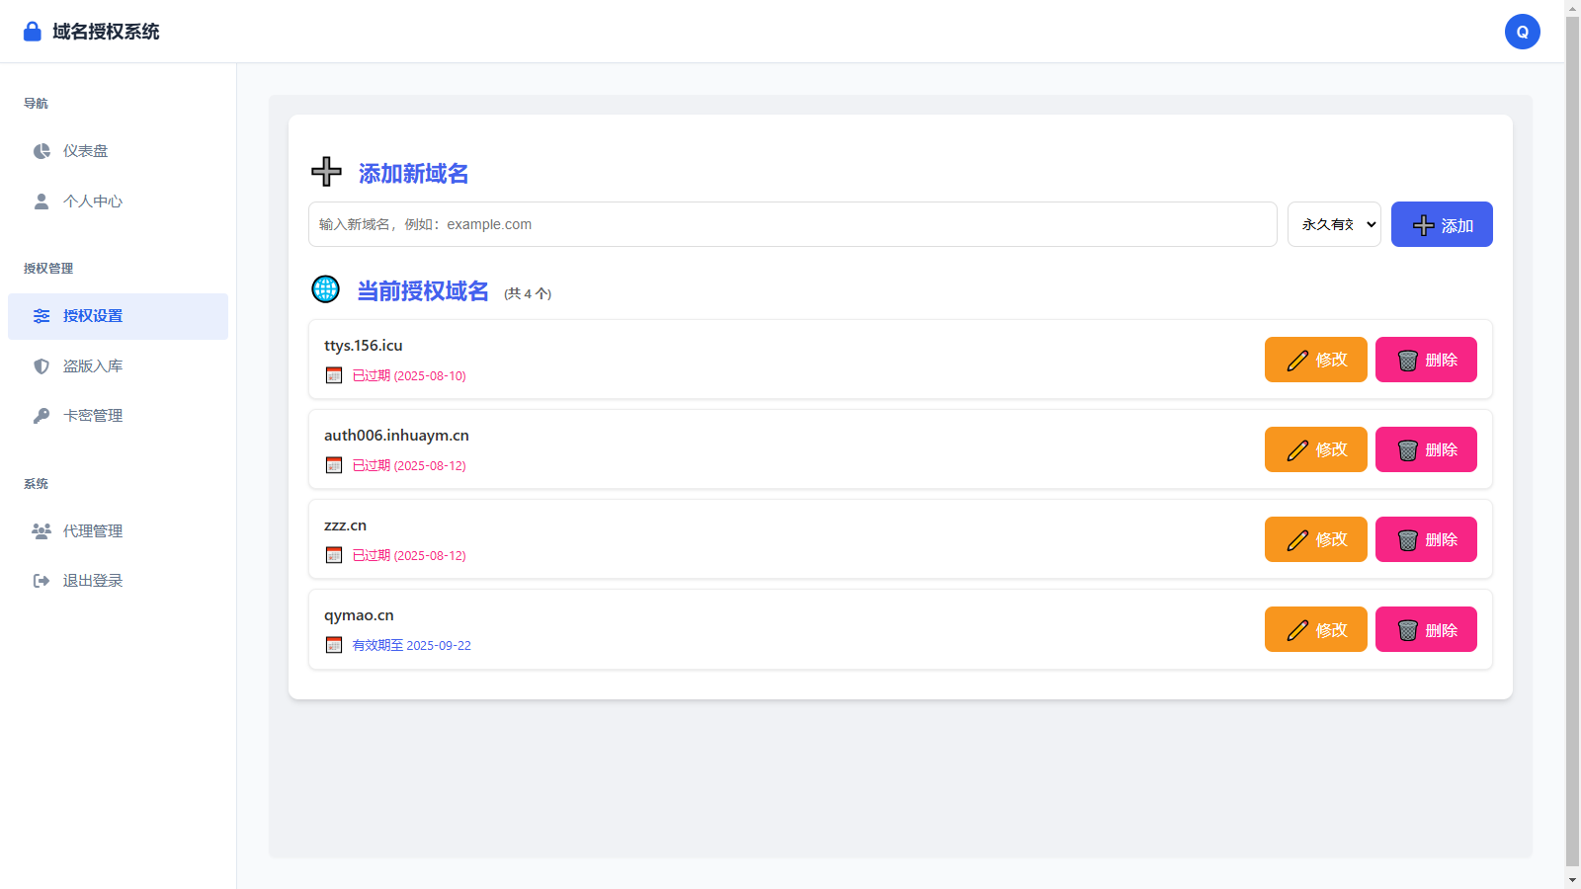Screen dimensions: 1581x889
Task: Select 授权设置 in the sidebar
Action: [92, 316]
